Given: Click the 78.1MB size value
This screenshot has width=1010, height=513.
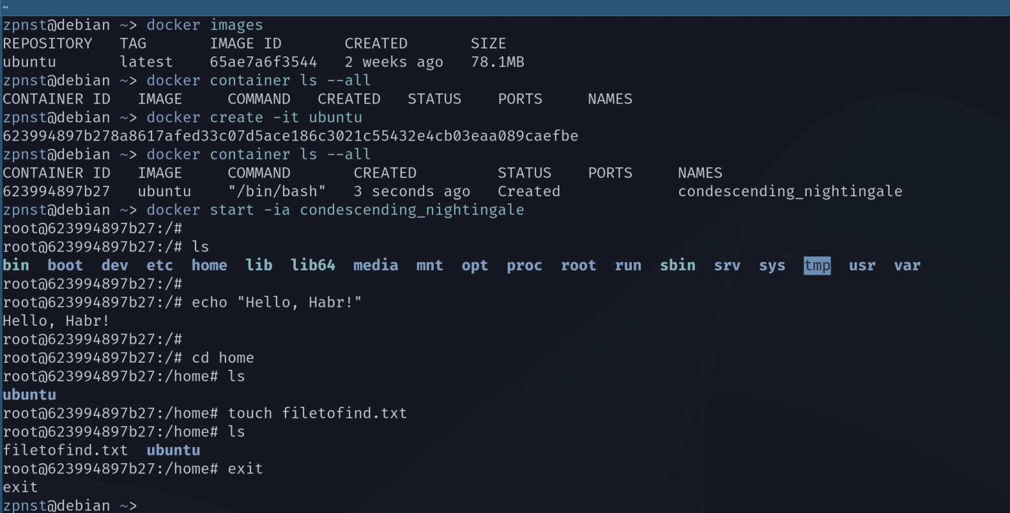Looking at the screenshot, I should [x=497, y=62].
